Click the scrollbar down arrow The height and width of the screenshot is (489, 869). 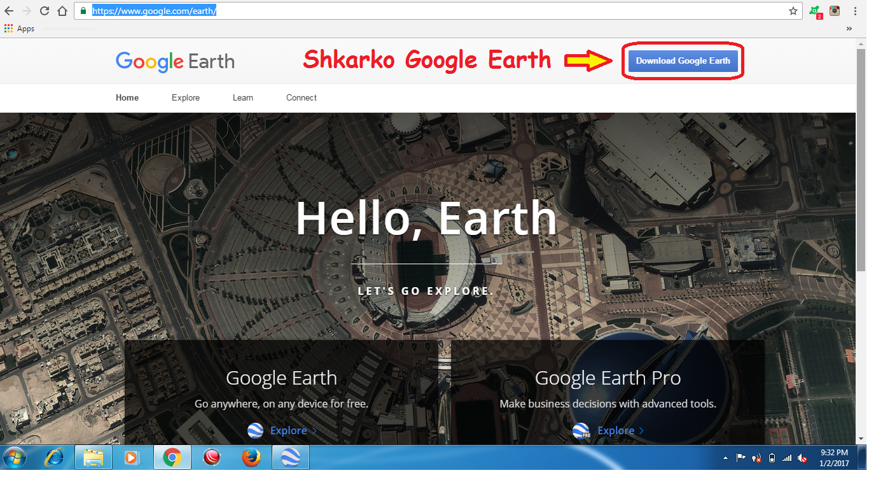pos(861,439)
